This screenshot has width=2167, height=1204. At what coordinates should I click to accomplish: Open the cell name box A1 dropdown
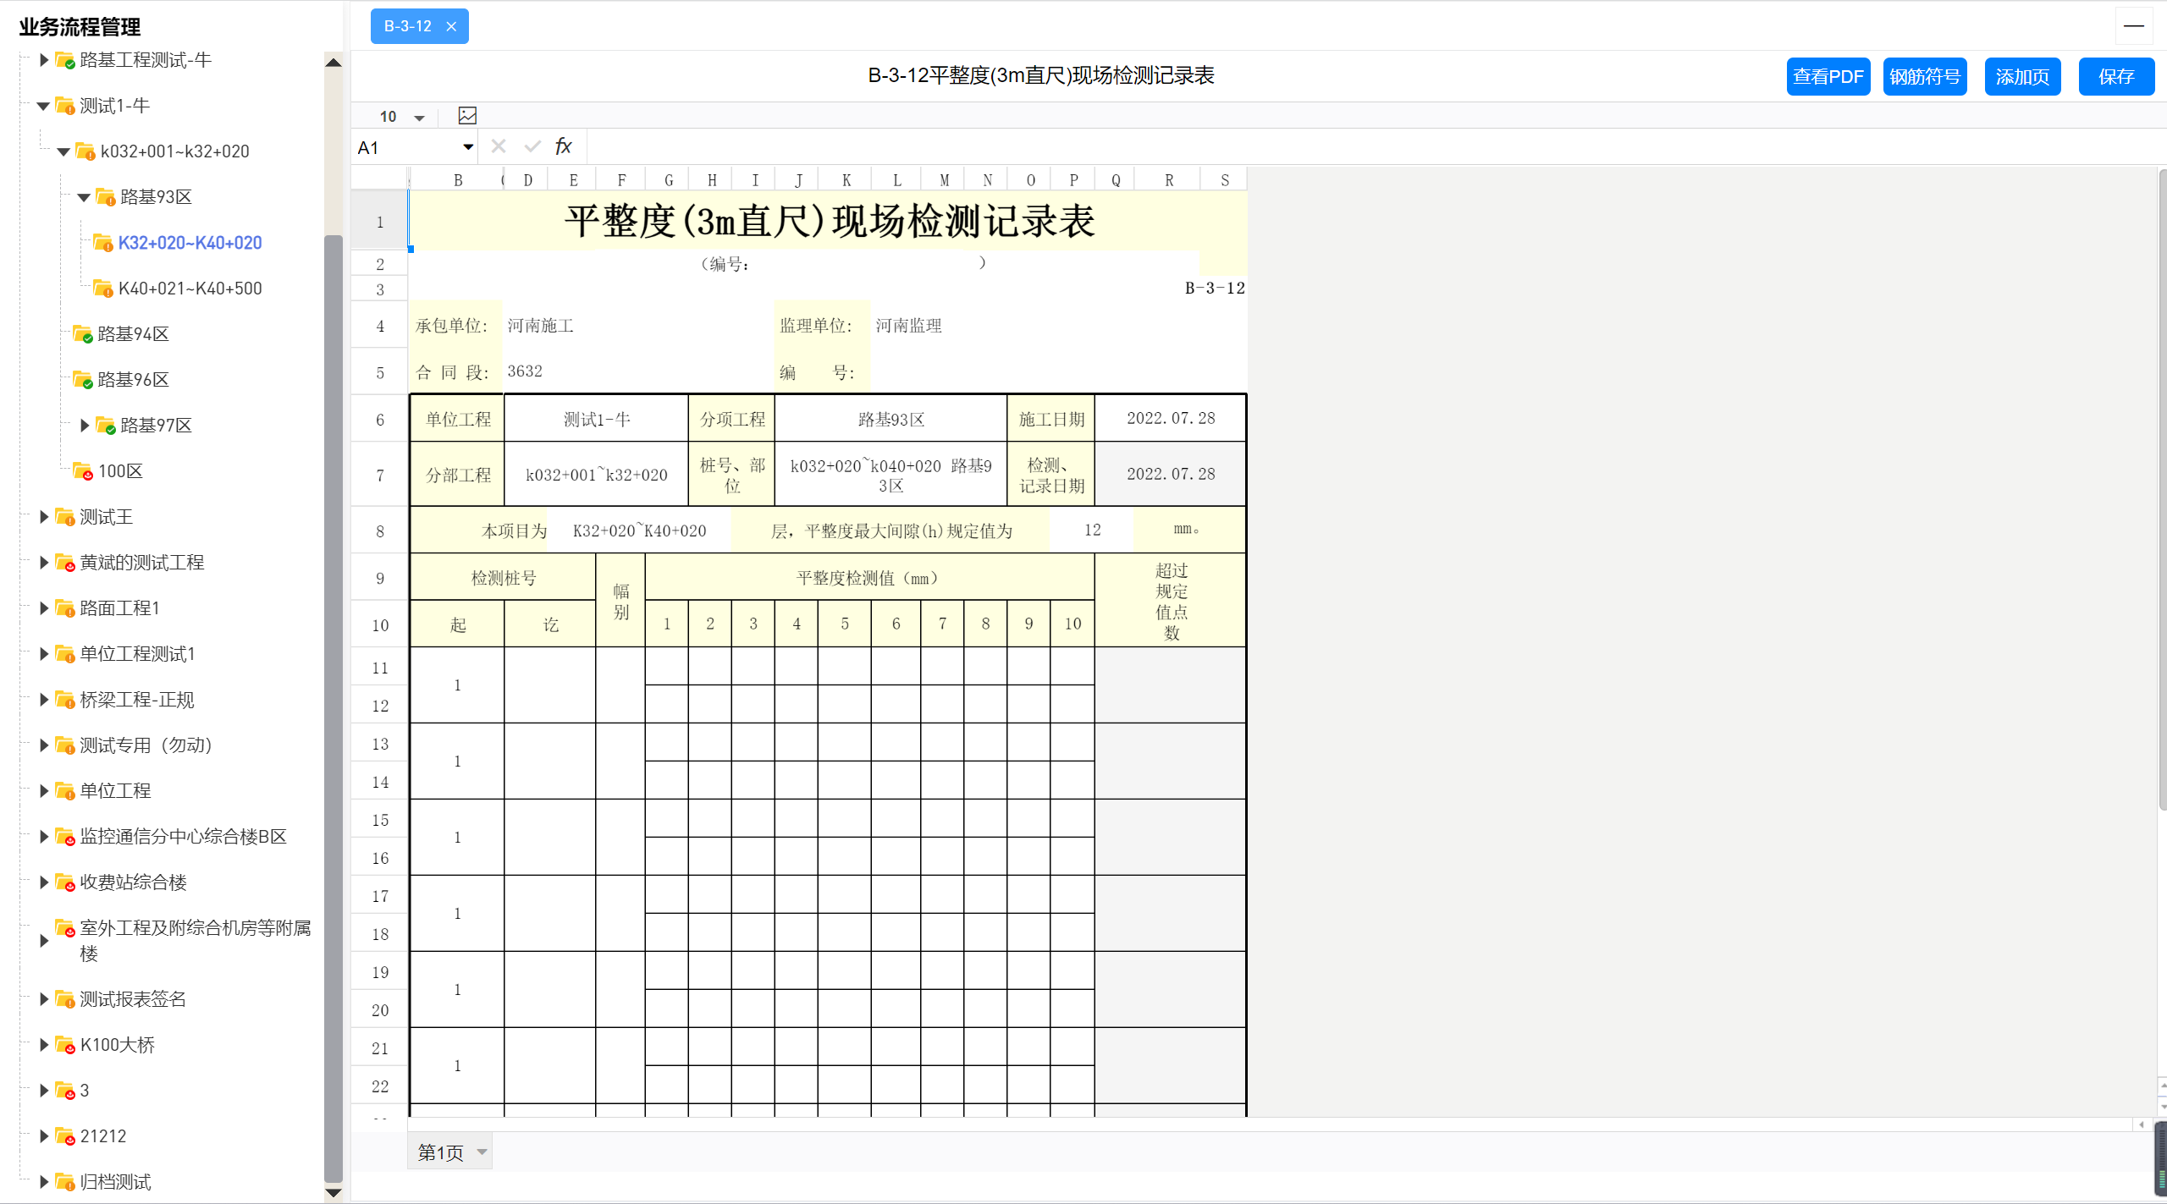[x=468, y=147]
